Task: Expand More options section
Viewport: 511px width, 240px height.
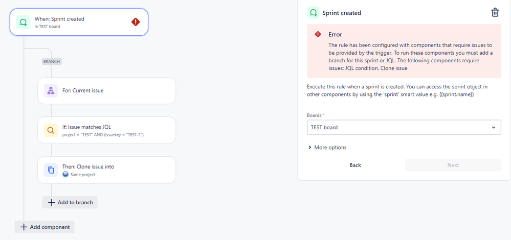Action: tap(327, 147)
